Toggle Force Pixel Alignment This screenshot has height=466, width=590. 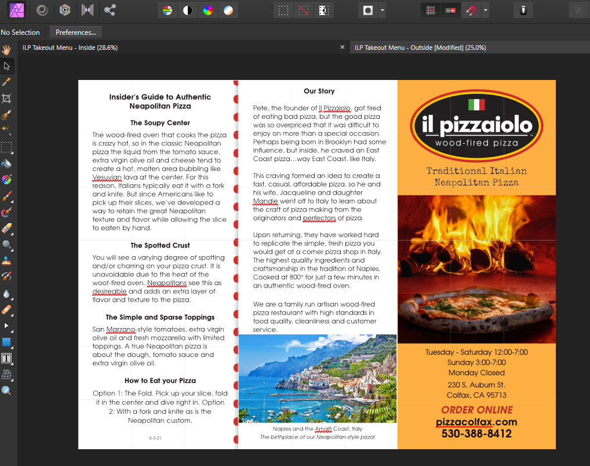click(x=450, y=10)
